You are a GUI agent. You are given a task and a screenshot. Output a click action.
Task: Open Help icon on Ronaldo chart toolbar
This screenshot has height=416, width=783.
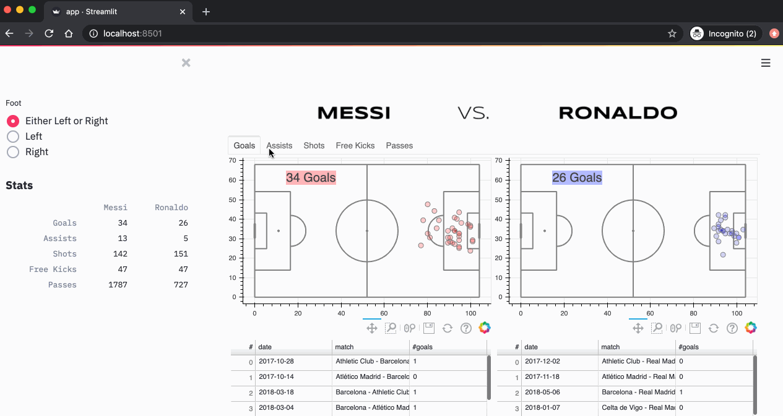point(732,328)
